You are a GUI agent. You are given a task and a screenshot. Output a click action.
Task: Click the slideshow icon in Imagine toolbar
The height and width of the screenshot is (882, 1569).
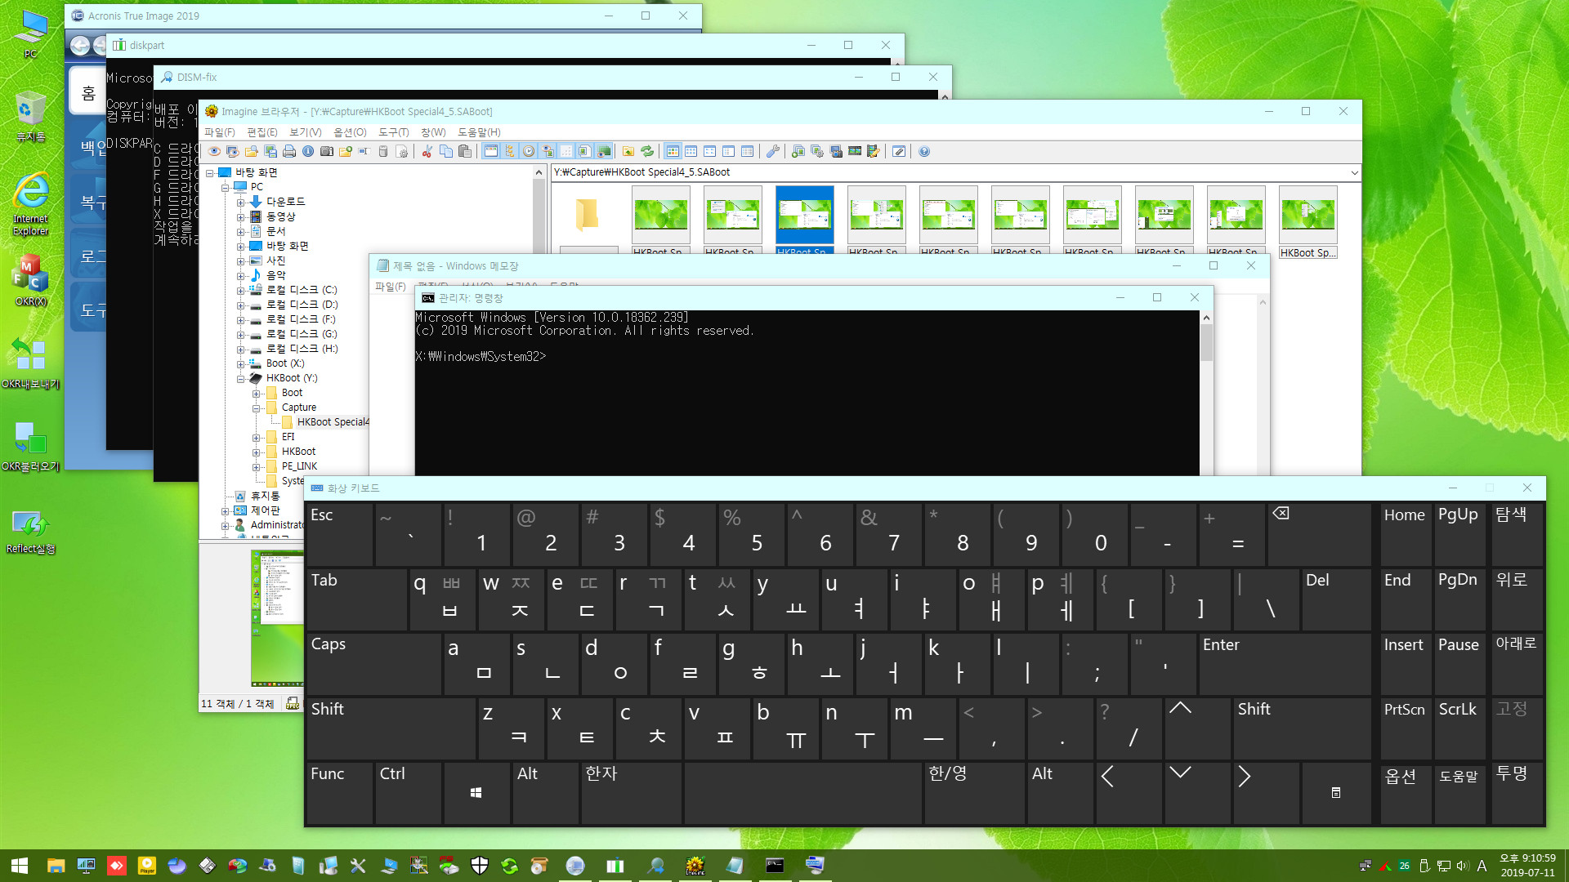232,151
